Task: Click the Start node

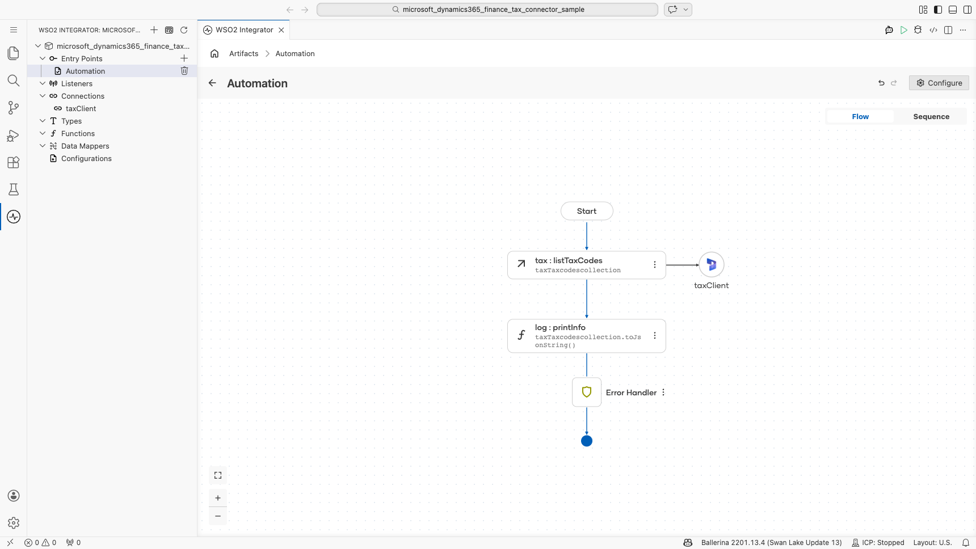Action: [x=587, y=211]
